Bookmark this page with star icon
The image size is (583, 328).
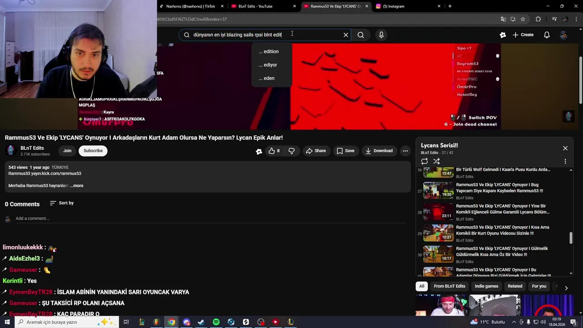[x=523, y=19]
